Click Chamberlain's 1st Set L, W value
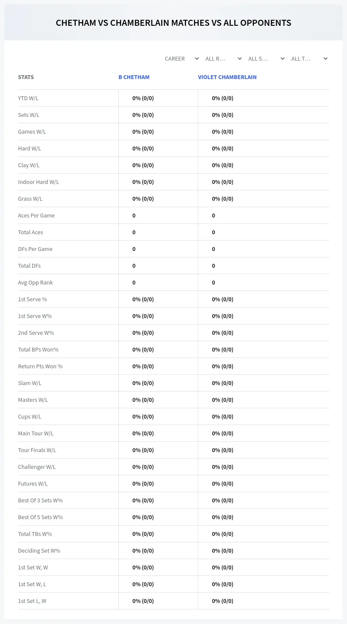 [223, 601]
